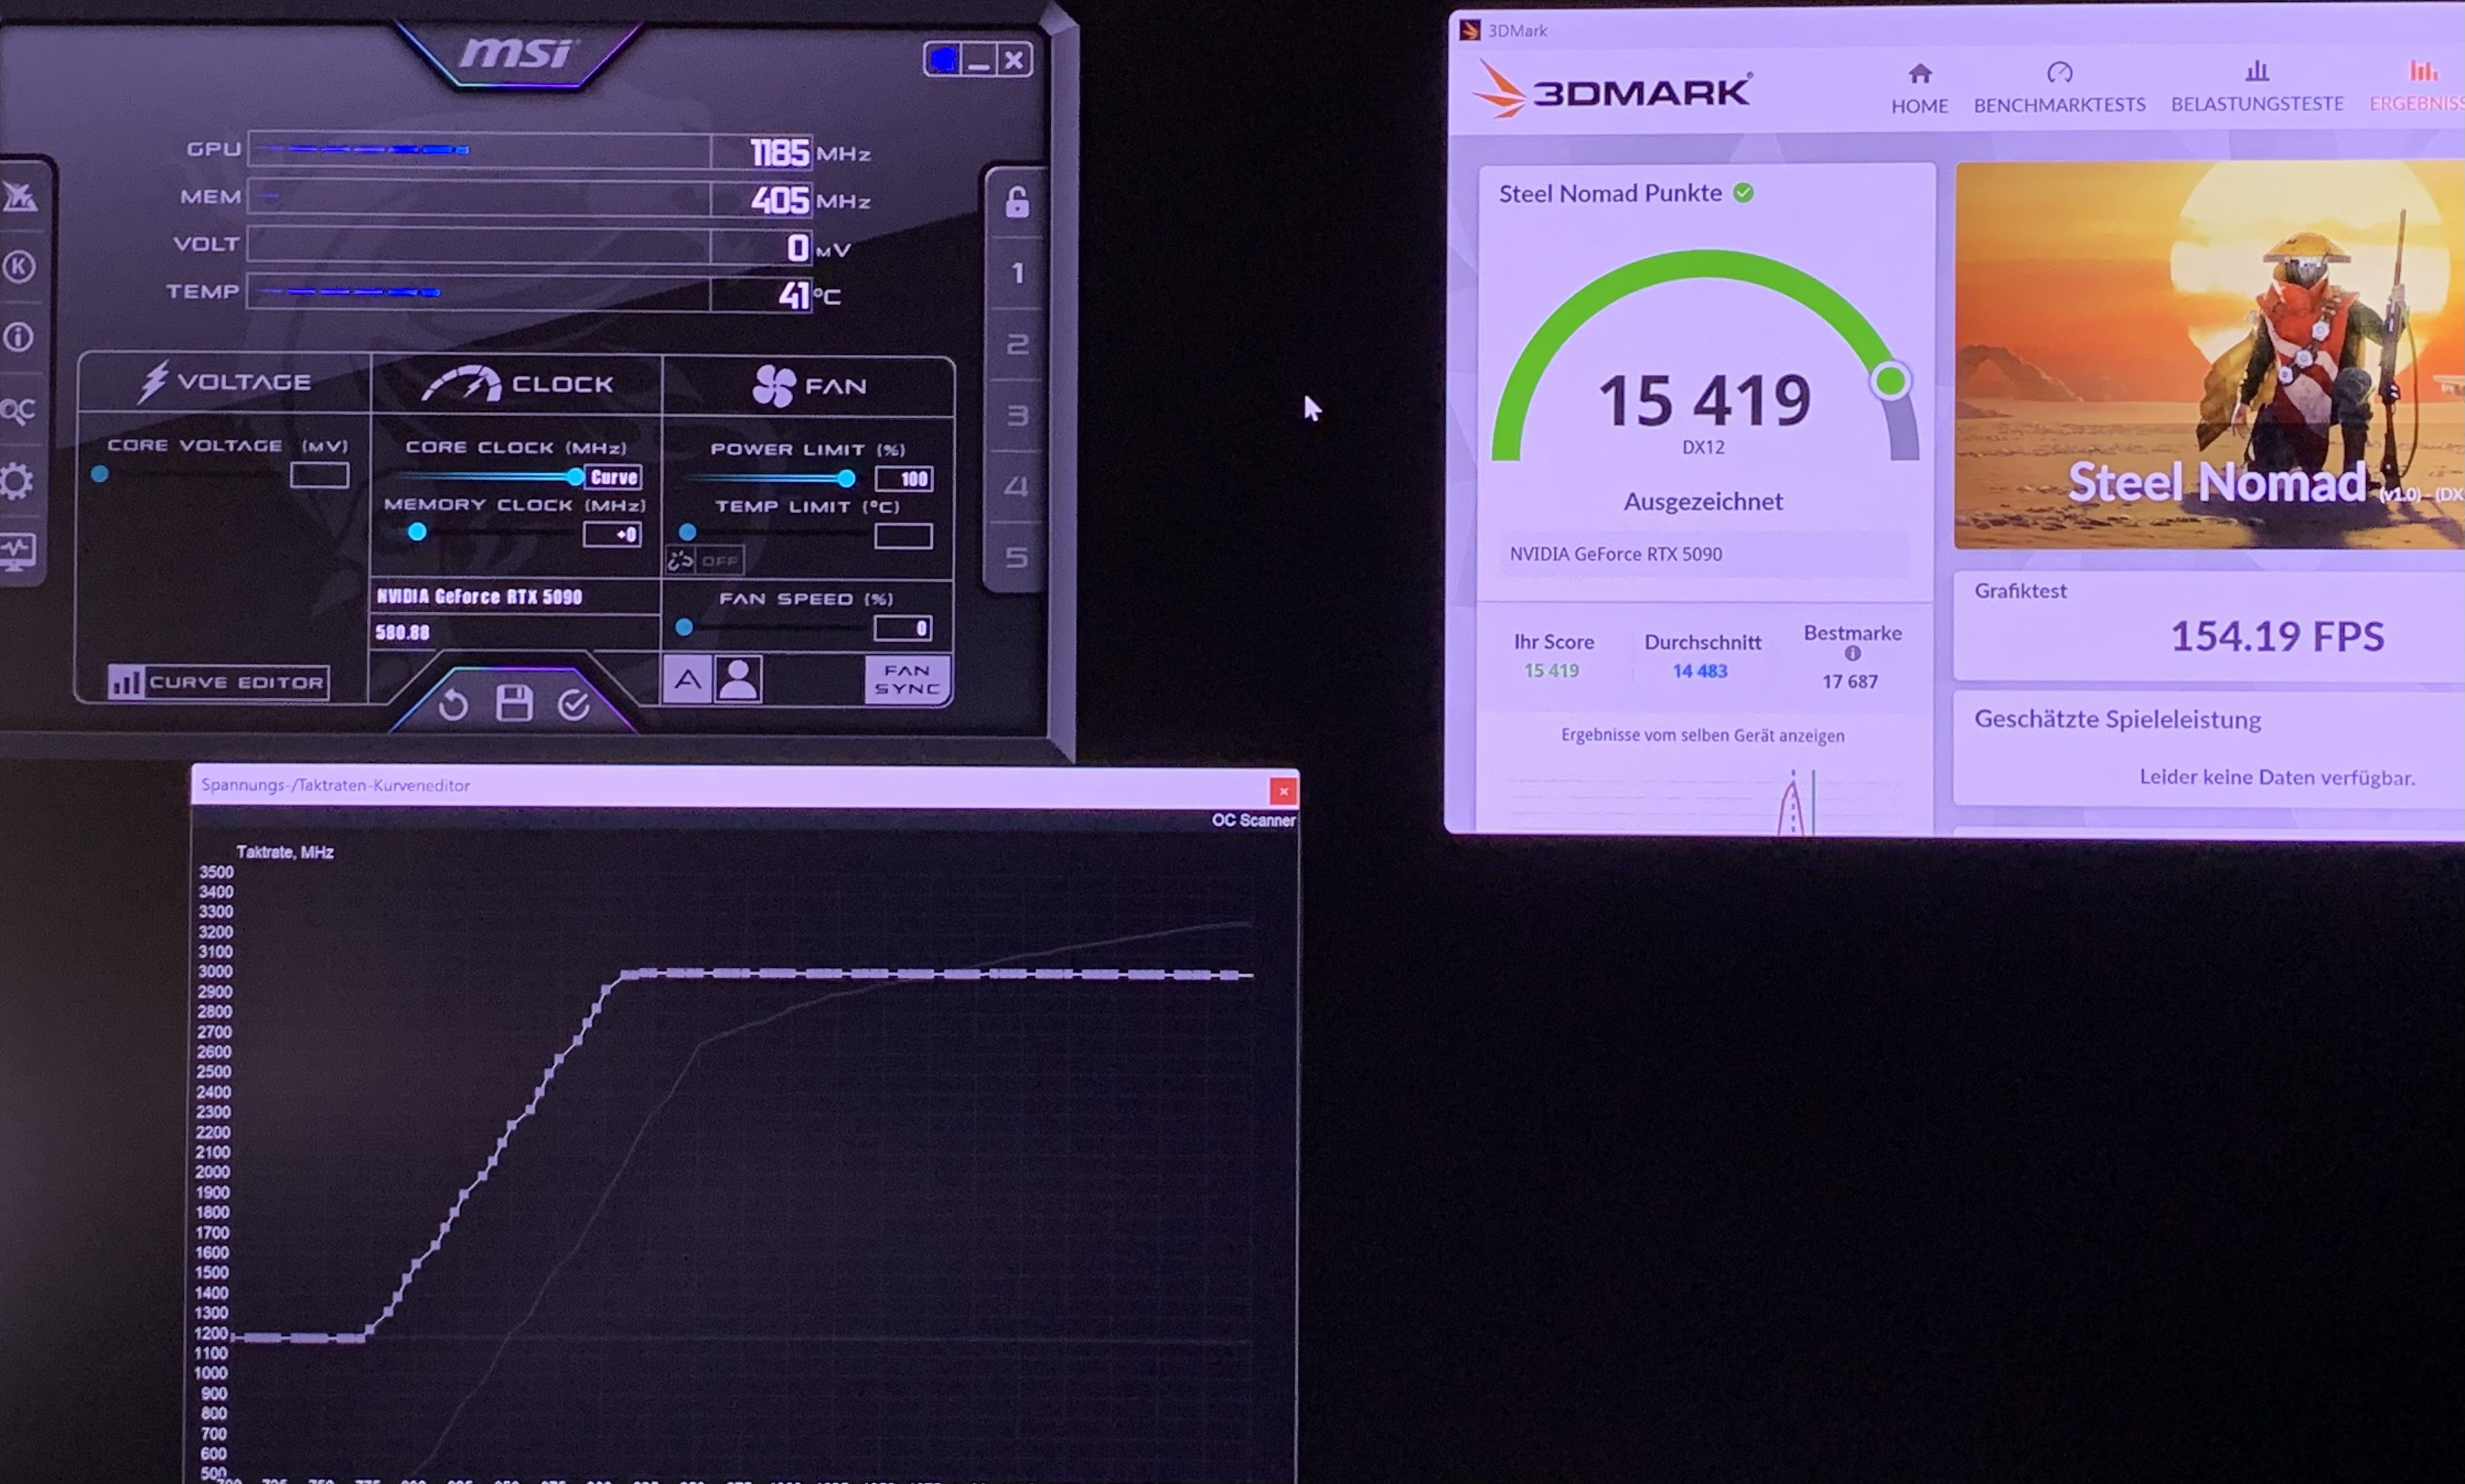
Task: Launch OC Scanner magnifier icon in sidebar
Action: (x=17, y=410)
